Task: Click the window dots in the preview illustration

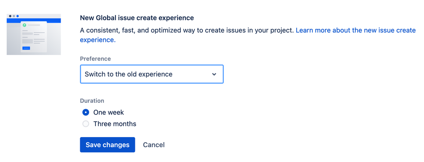Action: pyautogui.click(x=14, y=16)
